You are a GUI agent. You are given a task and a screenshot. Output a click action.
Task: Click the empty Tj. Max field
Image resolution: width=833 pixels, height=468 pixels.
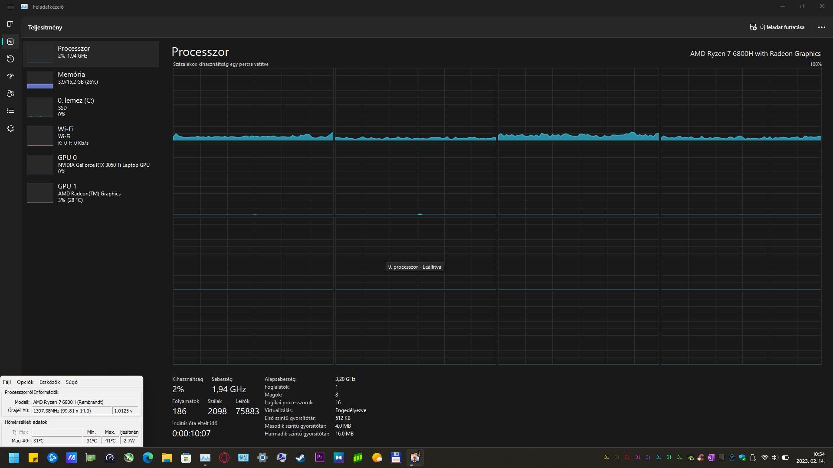[57, 432]
